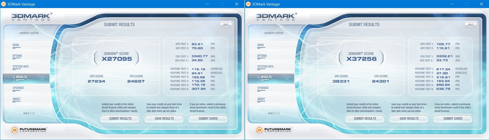Click SUBMIT RESULTS heading in right window
The image size is (489, 140).
pos(364,25)
